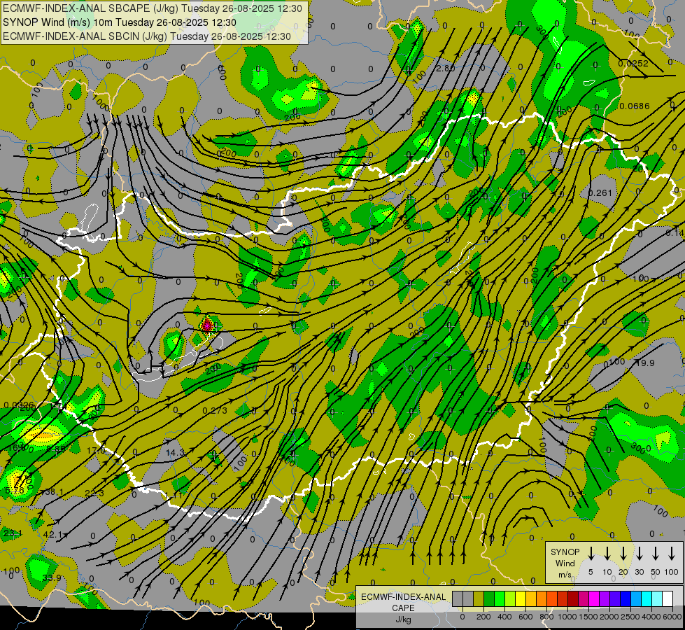
Task: Click the red-magenta CAPE maximum hotspot
Action: [x=207, y=325]
